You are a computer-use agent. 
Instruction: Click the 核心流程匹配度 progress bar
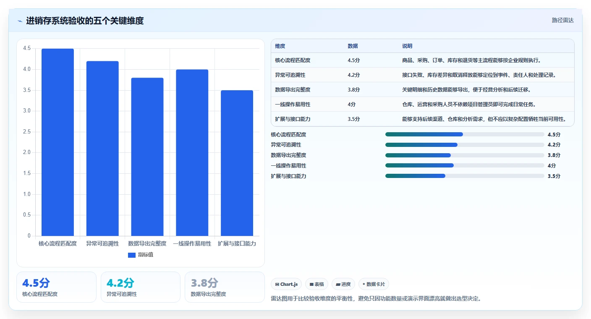pyautogui.click(x=465, y=134)
